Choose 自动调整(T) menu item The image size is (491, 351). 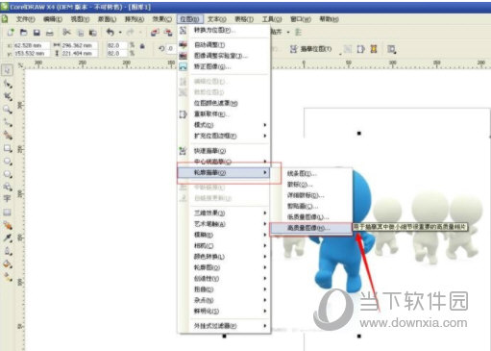pos(224,45)
